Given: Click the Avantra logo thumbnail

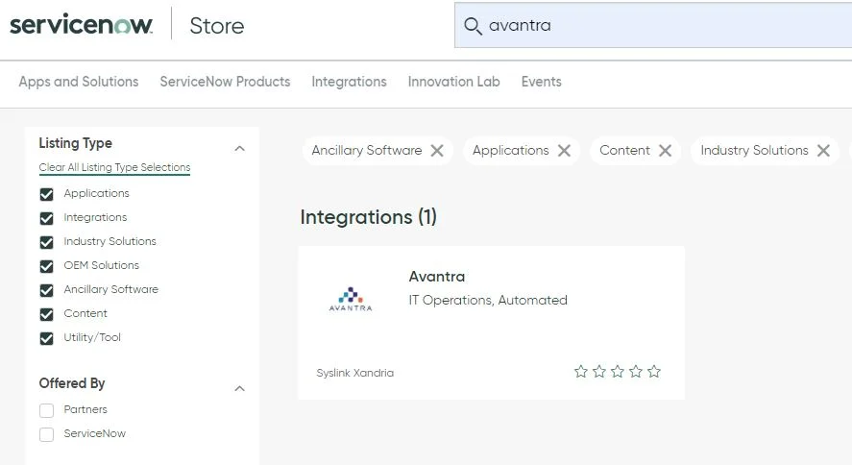Looking at the screenshot, I should [350, 299].
